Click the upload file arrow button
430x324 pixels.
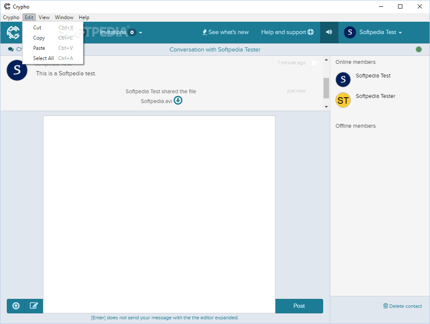pyautogui.click(x=16, y=306)
